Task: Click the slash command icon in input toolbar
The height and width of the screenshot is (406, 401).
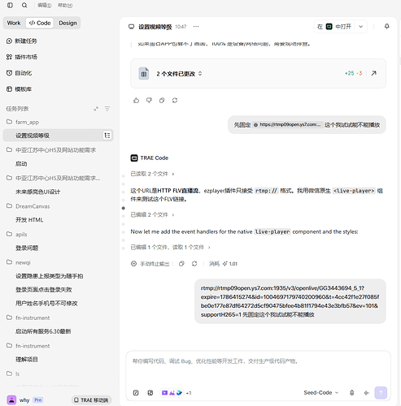Action: [x=136, y=393]
